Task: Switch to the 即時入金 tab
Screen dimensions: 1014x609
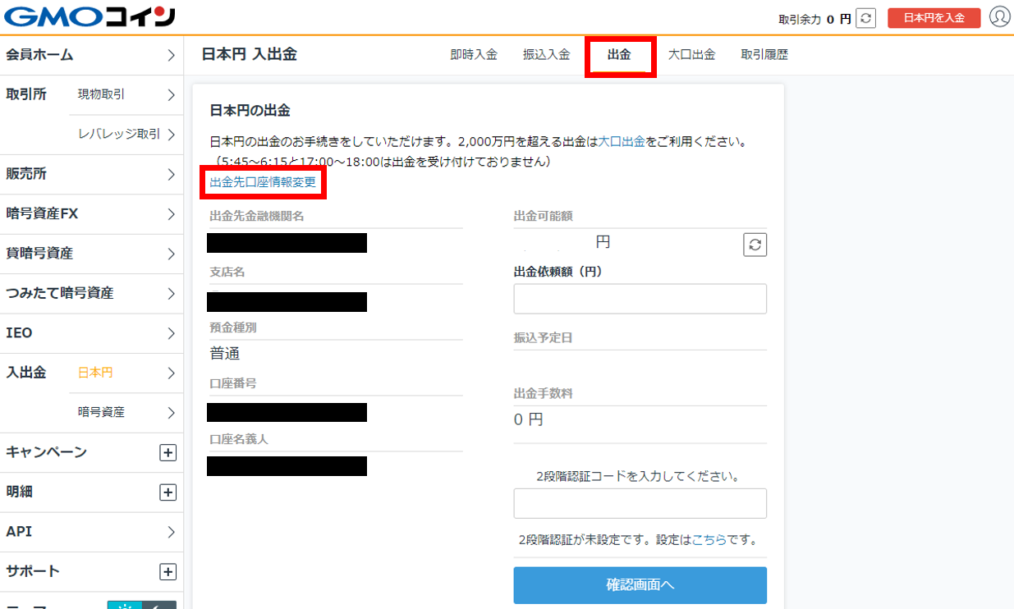Action: pyautogui.click(x=474, y=55)
